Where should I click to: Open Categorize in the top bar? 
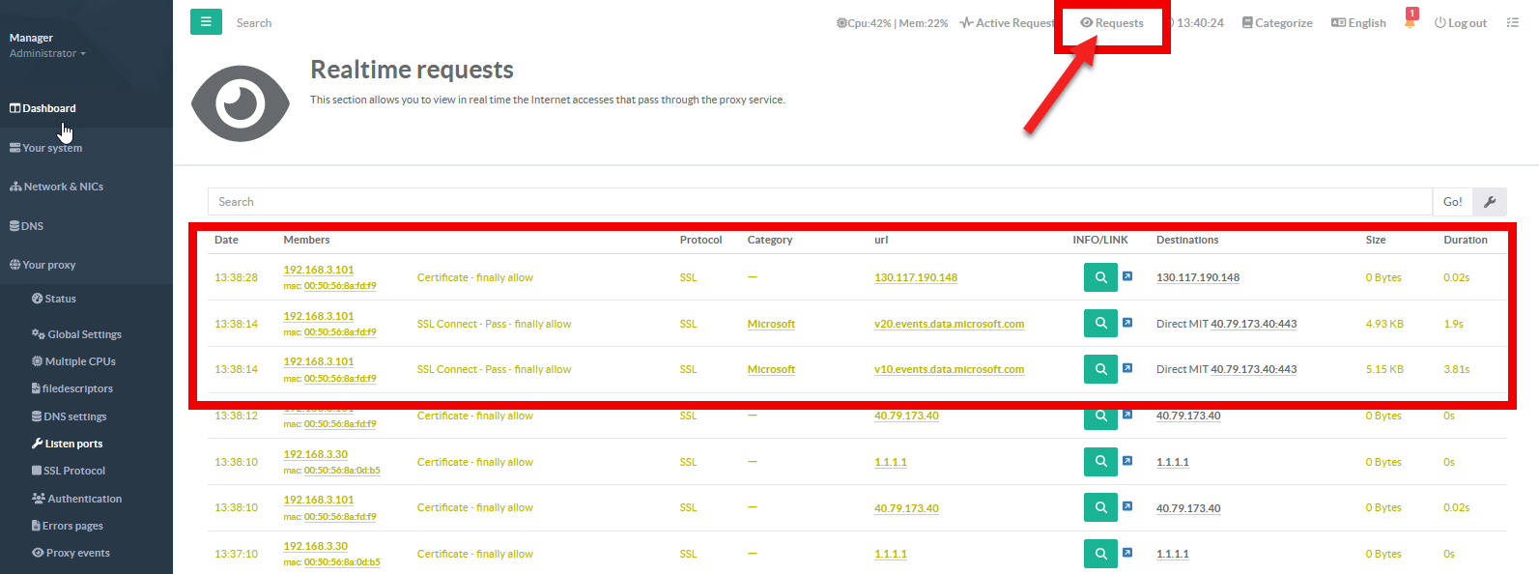click(x=1277, y=23)
